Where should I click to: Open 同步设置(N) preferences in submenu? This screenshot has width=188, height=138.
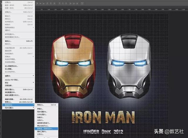46,112
